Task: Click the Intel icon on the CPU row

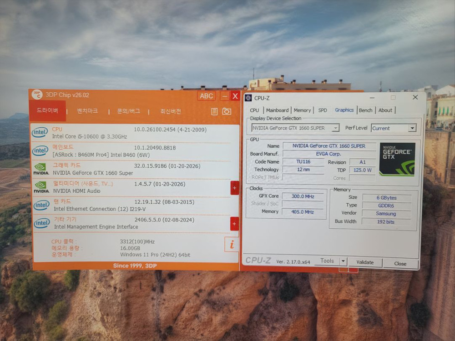Action: (x=40, y=132)
